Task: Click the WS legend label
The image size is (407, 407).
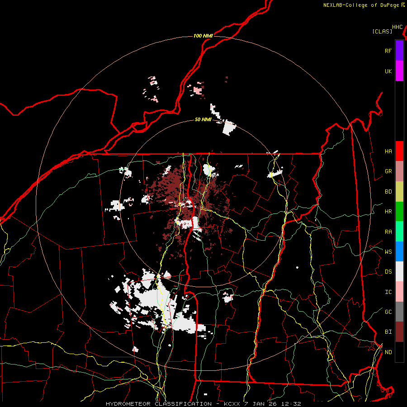Action: (388, 251)
